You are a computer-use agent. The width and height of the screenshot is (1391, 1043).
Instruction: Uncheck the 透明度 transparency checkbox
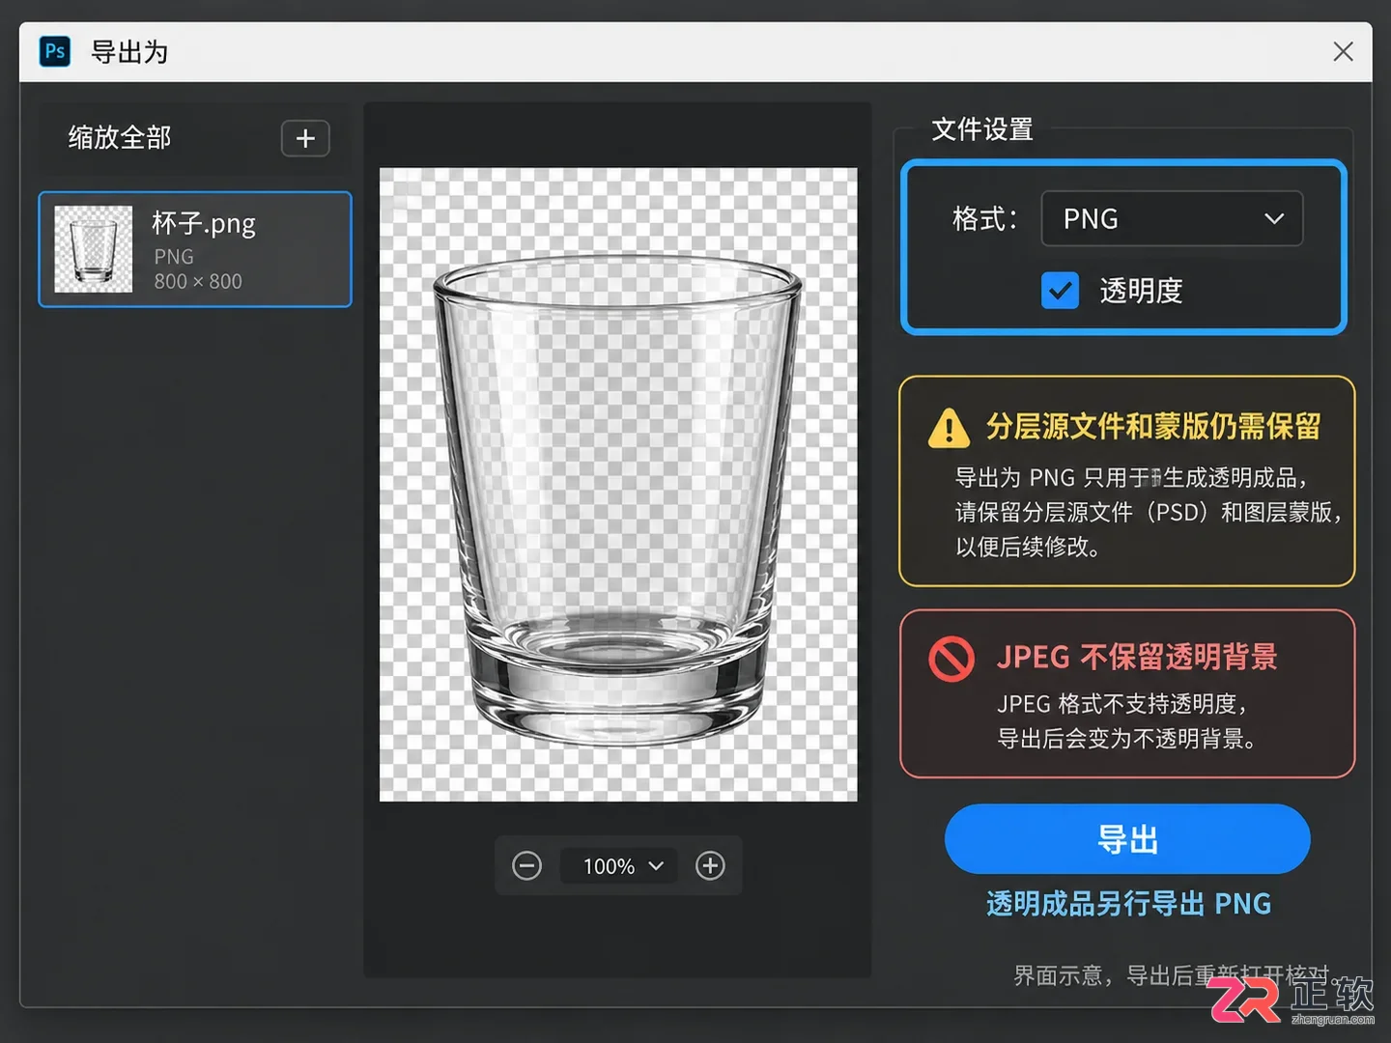pos(1060,290)
